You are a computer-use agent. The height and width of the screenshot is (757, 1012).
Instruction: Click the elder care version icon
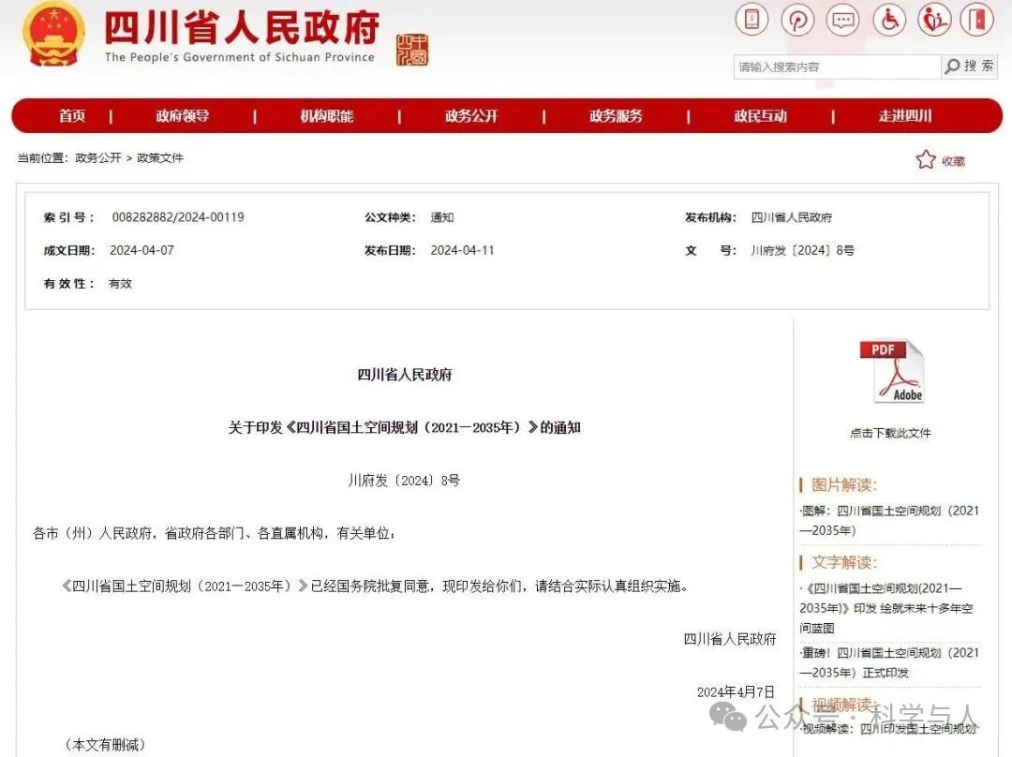click(x=933, y=20)
